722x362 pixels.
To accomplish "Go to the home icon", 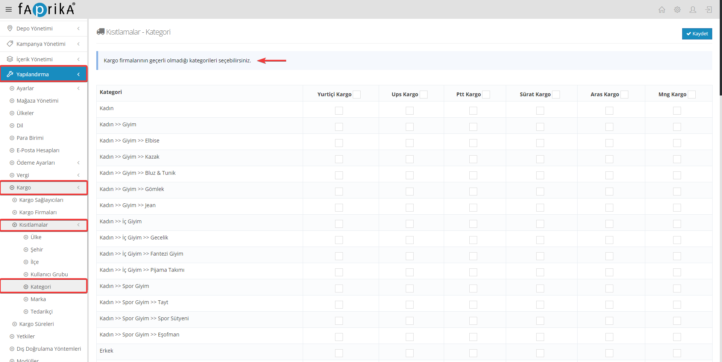I will tap(662, 10).
